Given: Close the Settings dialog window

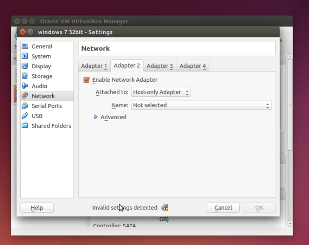Looking at the screenshot, I should coord(23,32).
